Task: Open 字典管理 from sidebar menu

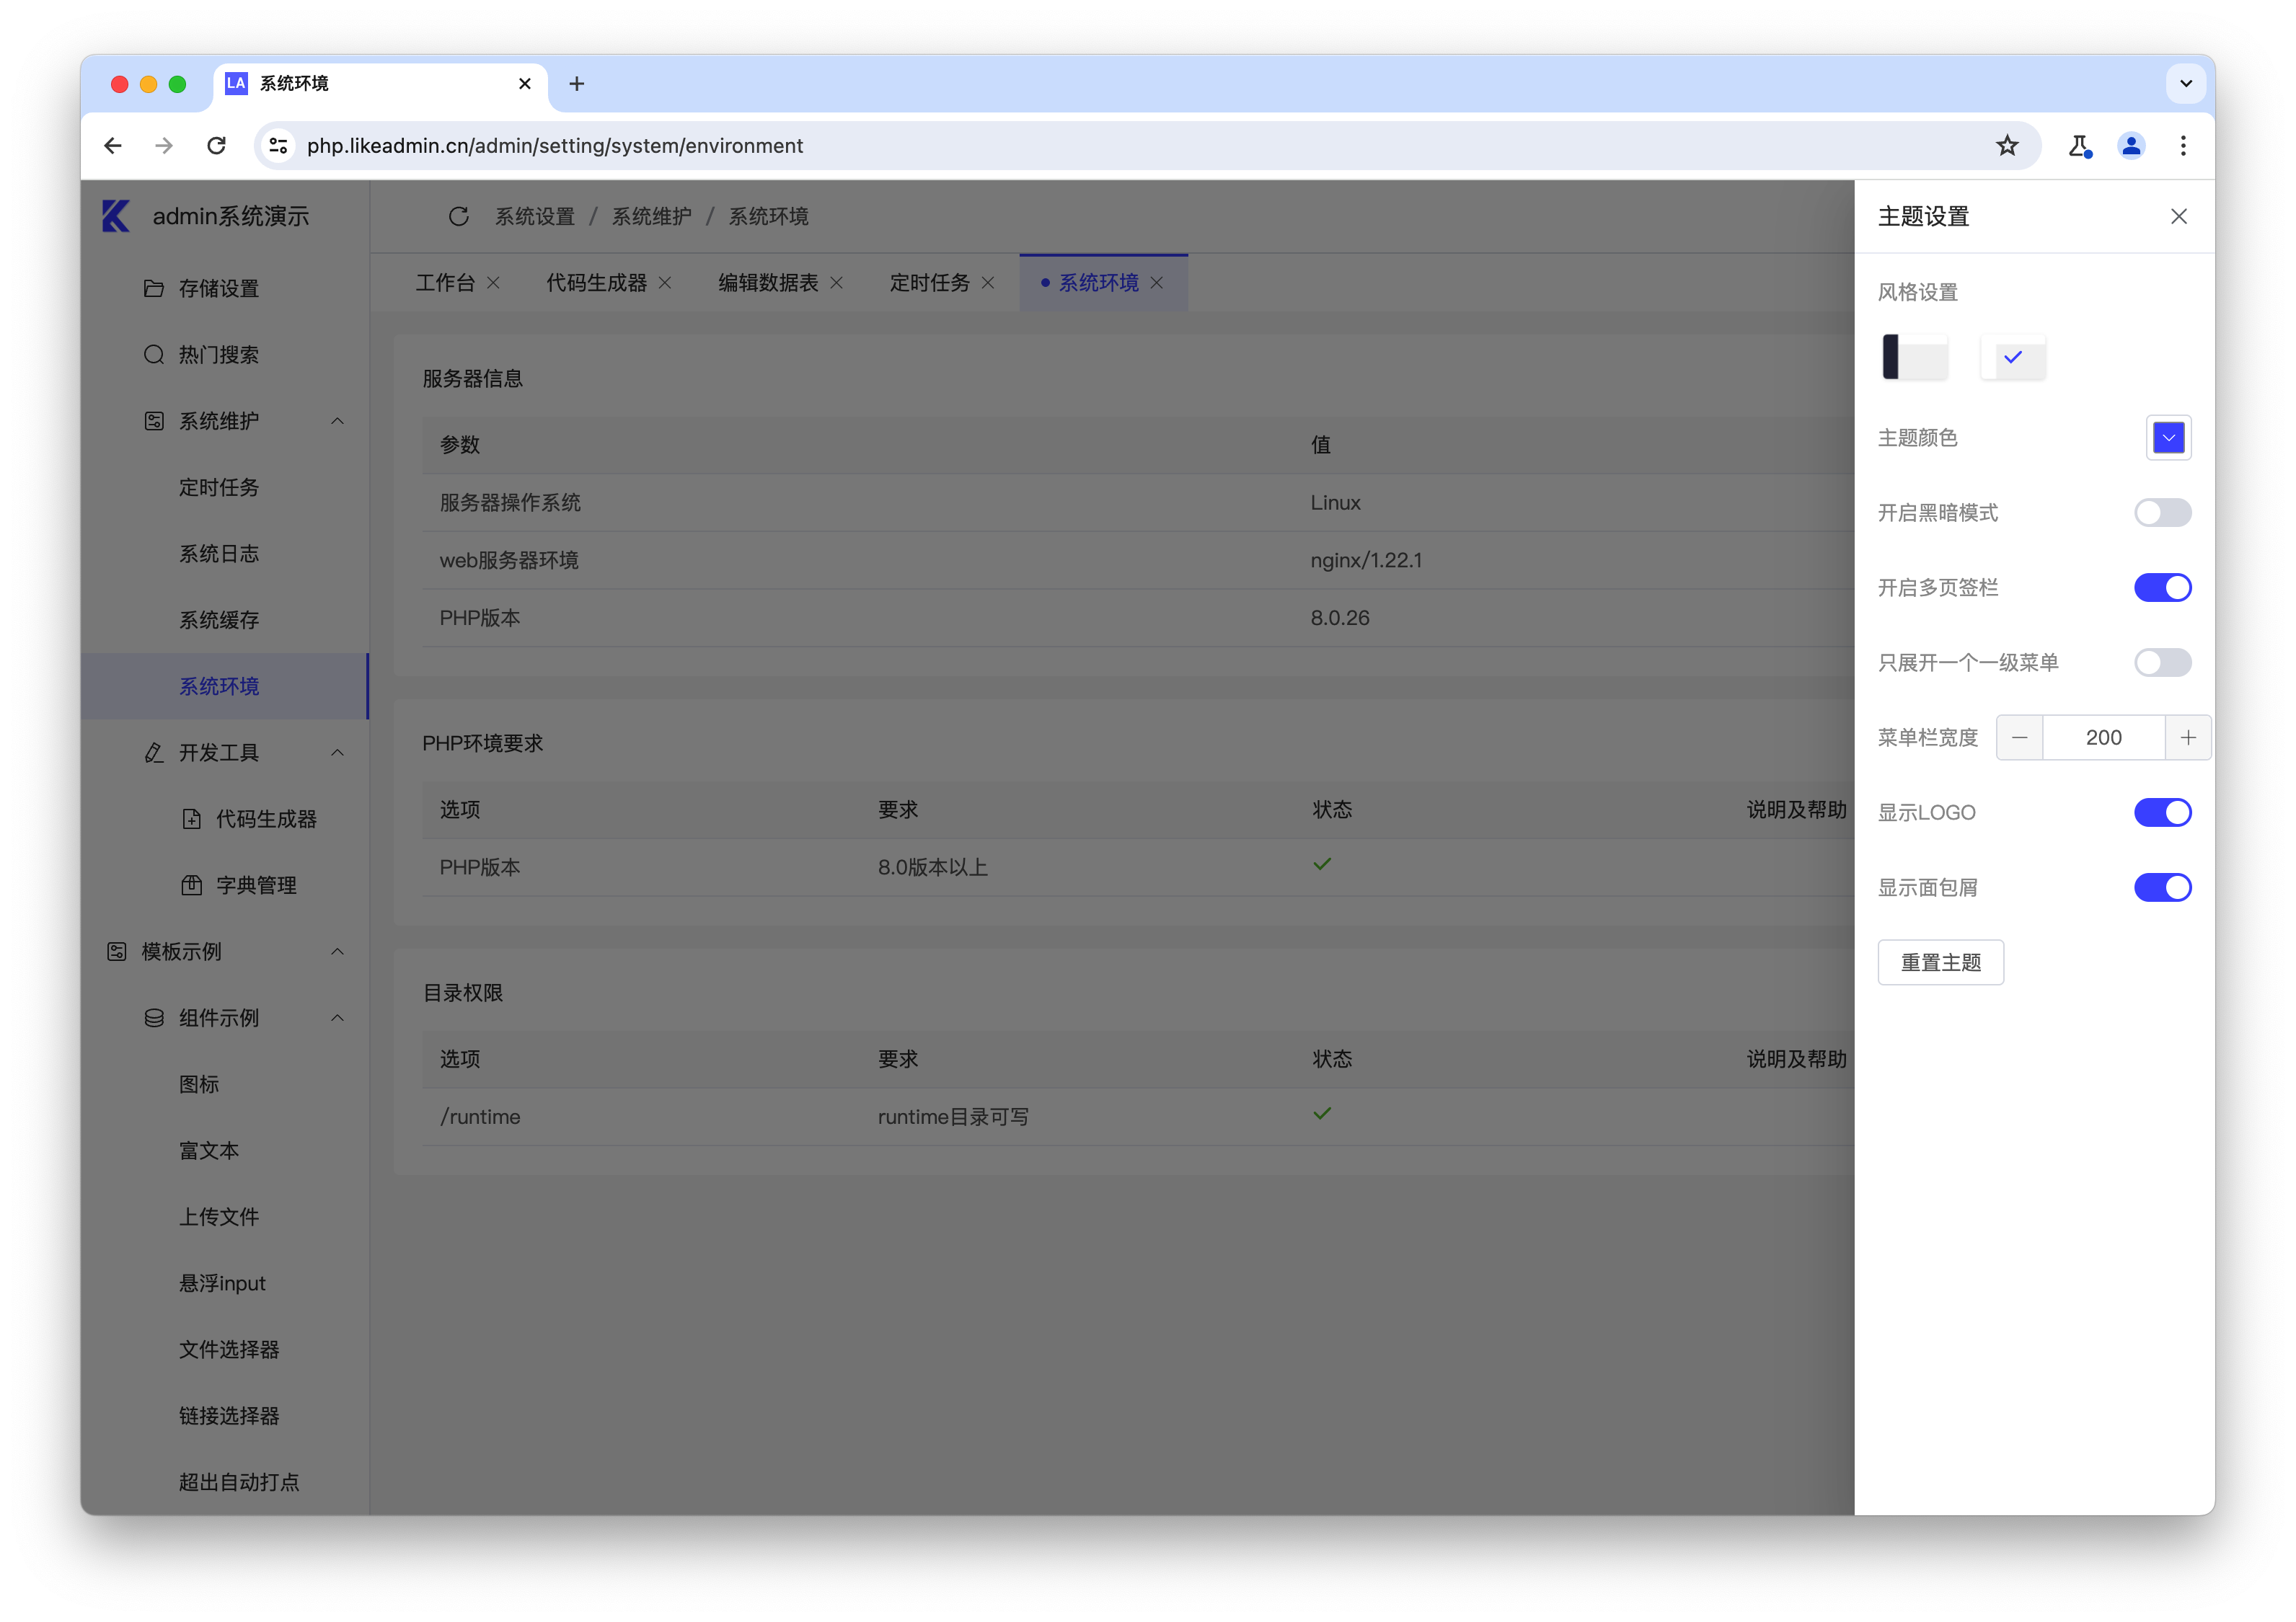Action: pyautogui.click(x=256, y=885)
